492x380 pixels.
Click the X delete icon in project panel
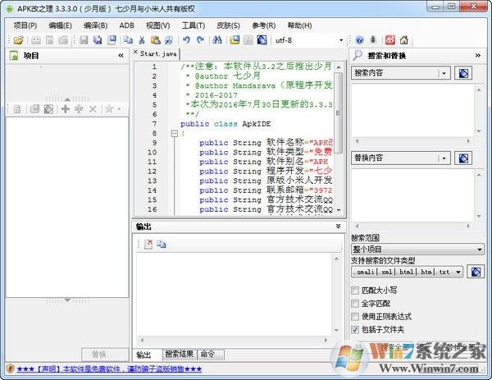[93, 109]
